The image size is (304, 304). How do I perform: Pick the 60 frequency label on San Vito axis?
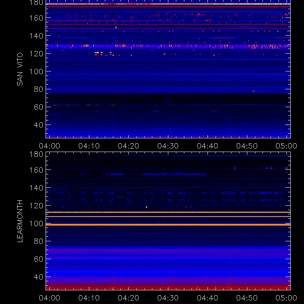tap(38, 107)
